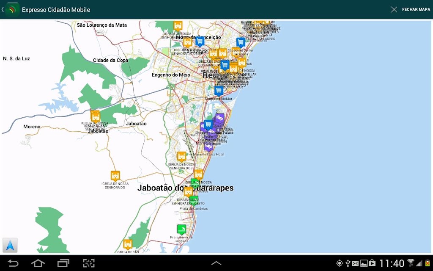Tap the topmost church marker near Morro da Conceição

point(178,26)
